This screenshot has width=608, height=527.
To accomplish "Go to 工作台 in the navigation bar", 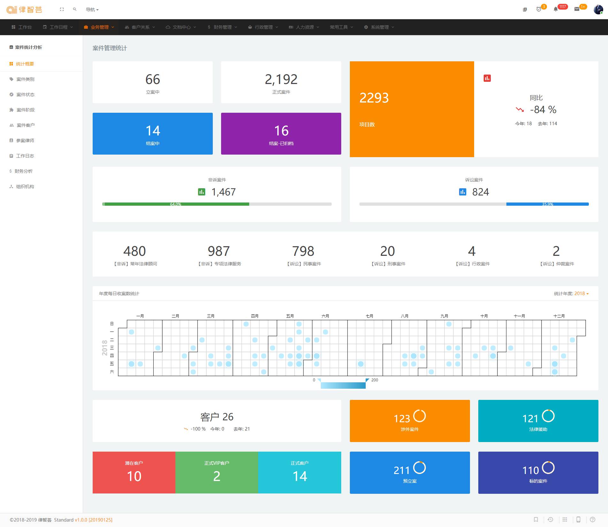I will (22, 27).
